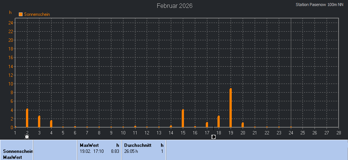348x160 pixels.
Task: Click the full moon icon below day 2
Action: 27,137
